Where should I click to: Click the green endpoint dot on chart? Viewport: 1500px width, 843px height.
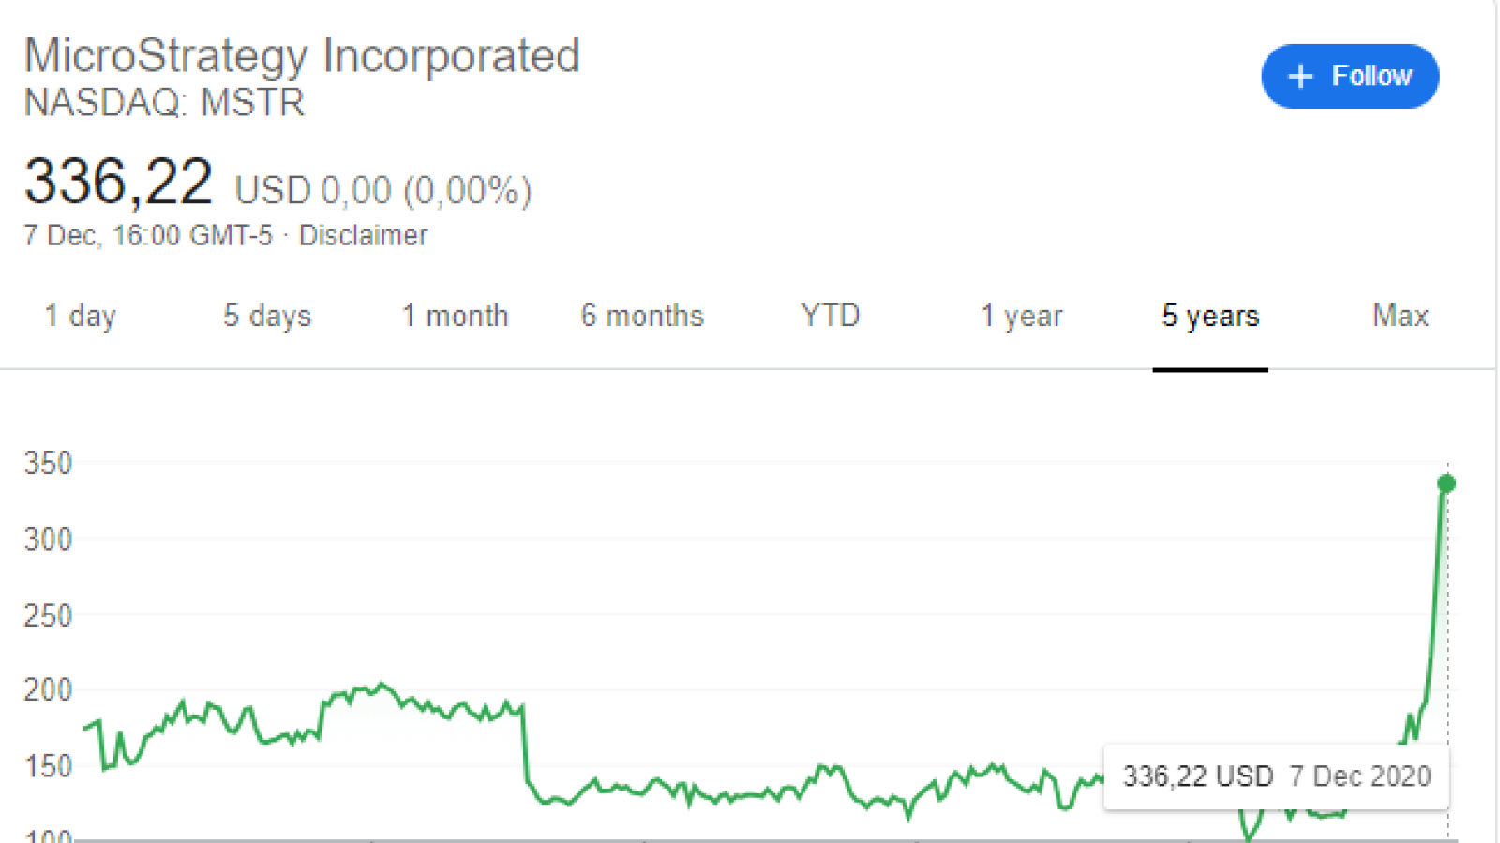click(x=1447, y=483)
